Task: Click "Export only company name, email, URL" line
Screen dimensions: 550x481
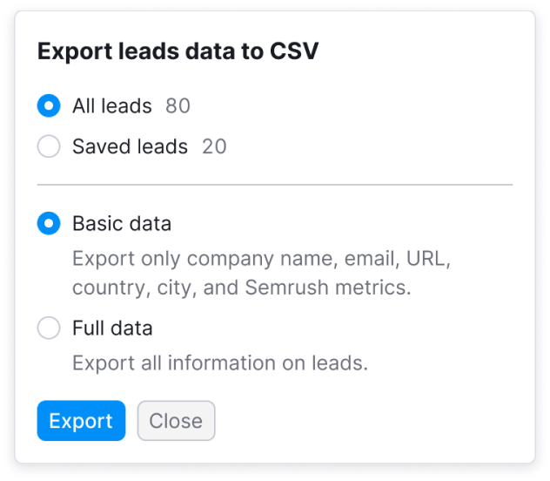Action: (x=261, y=259)
